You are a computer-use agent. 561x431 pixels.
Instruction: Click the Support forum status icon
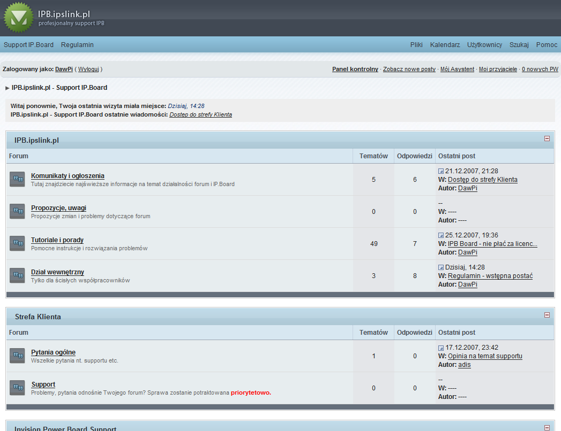17,388
